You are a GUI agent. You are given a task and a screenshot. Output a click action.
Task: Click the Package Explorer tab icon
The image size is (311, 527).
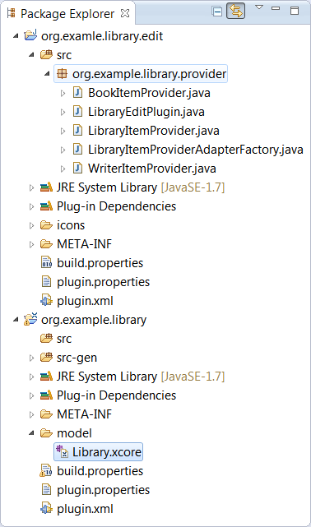(x=11, y=13)
